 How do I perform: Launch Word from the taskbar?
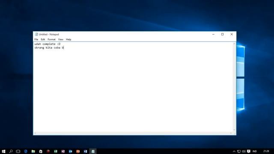point(86,151)
